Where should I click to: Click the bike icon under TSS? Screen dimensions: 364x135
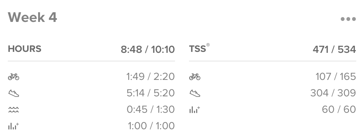[x=194, y=77]
